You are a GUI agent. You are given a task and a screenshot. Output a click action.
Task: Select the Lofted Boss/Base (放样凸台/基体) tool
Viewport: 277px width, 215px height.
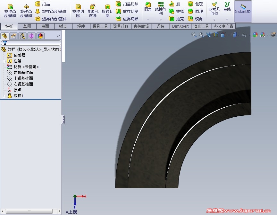51,11
